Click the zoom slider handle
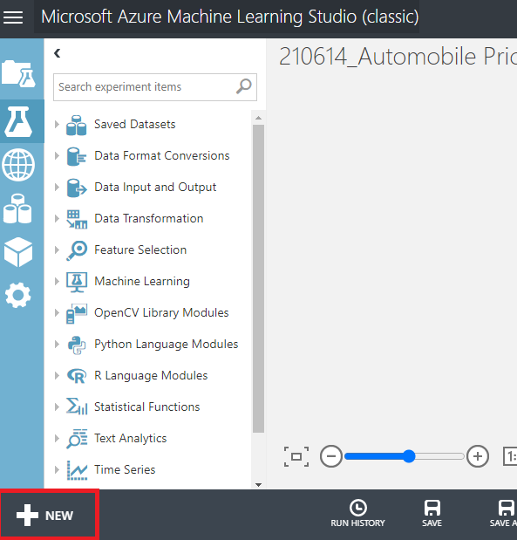Image resolution: width=517 pixels, height=540 pixels. 409,456
